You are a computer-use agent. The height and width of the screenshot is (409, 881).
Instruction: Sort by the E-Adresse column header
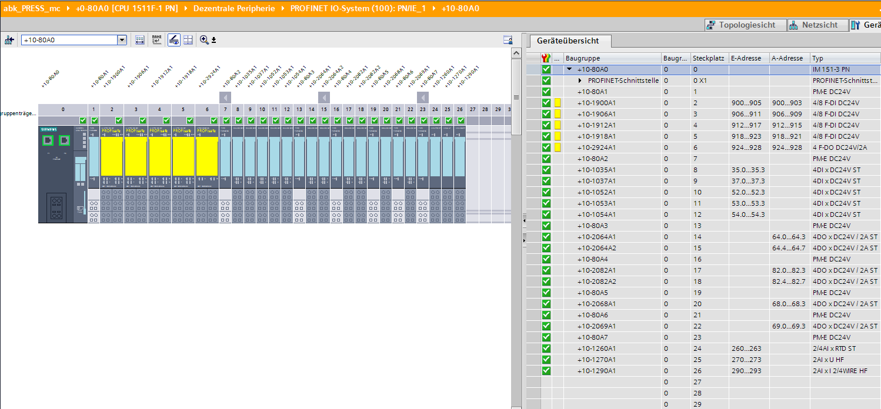[749, 58]
